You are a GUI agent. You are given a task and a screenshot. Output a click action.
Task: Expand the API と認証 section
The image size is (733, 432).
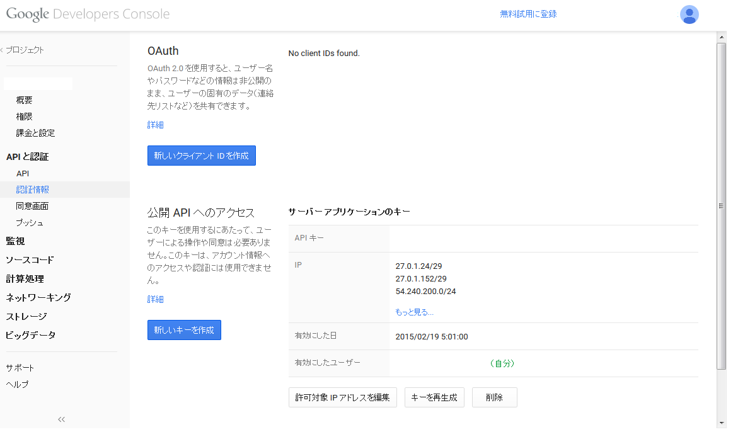coord(27,157)
